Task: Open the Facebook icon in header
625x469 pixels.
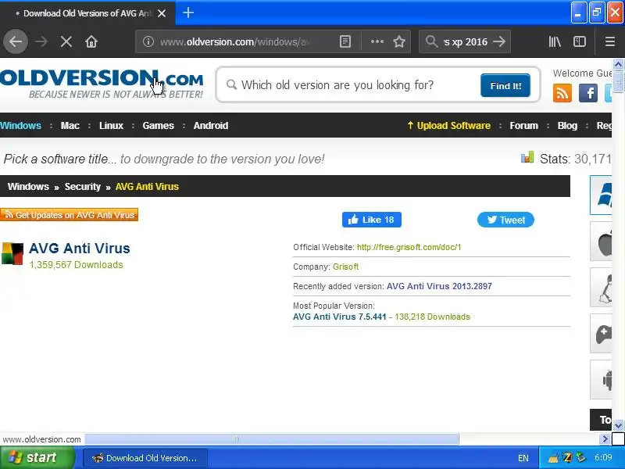Action: pos(588,93)
